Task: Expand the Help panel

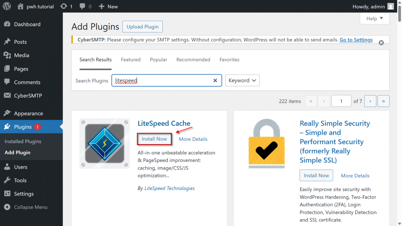Action: (374, 18)
